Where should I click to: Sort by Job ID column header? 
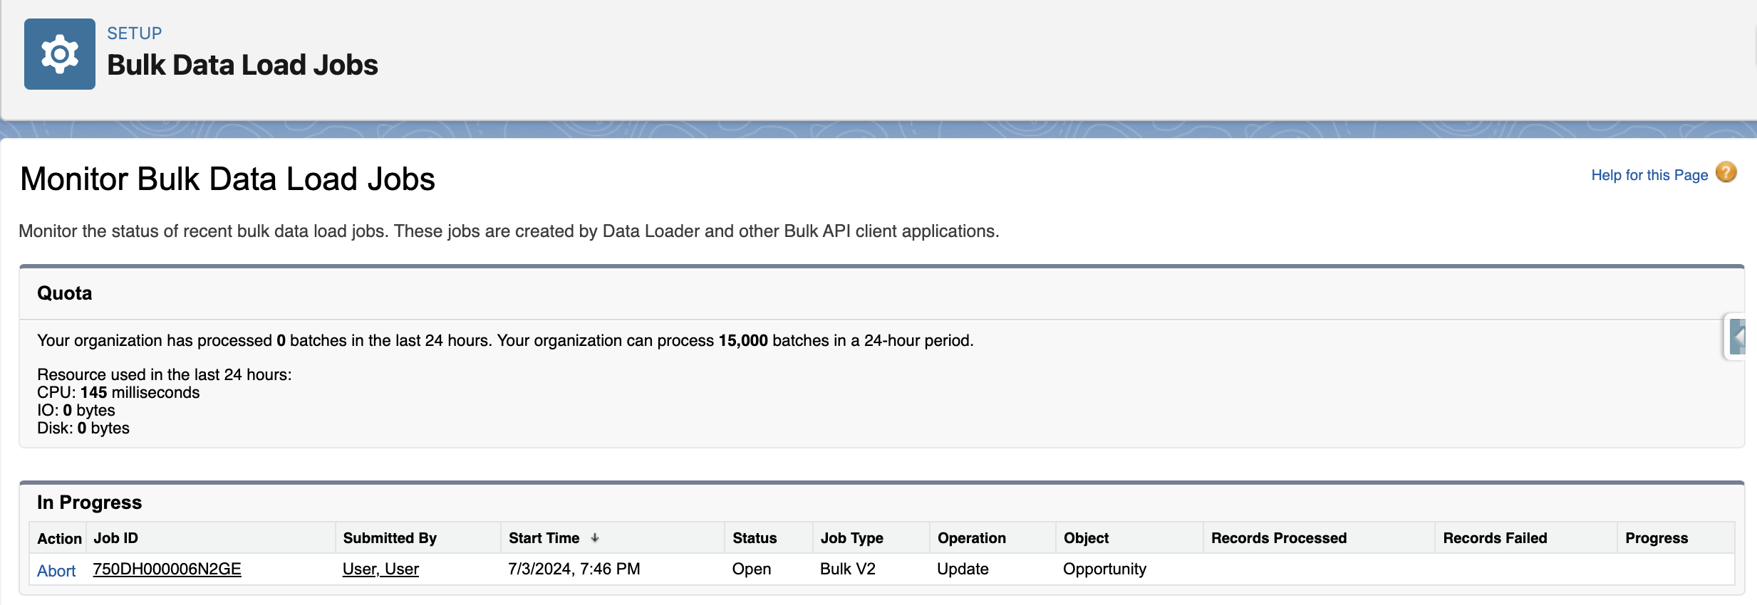(x=116, y=538)
